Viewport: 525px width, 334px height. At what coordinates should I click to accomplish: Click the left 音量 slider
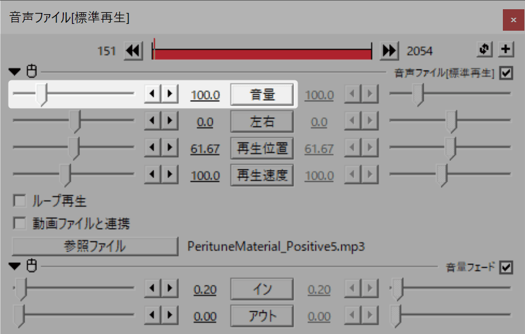73,94
